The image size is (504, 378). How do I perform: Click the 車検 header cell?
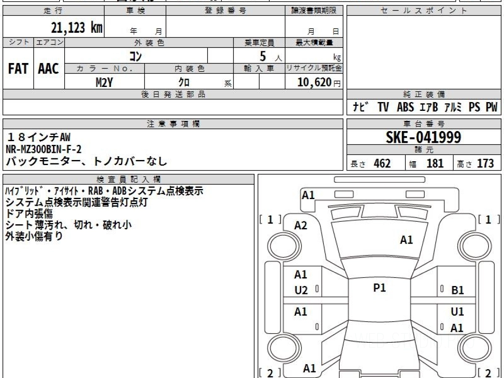point(135,11)
